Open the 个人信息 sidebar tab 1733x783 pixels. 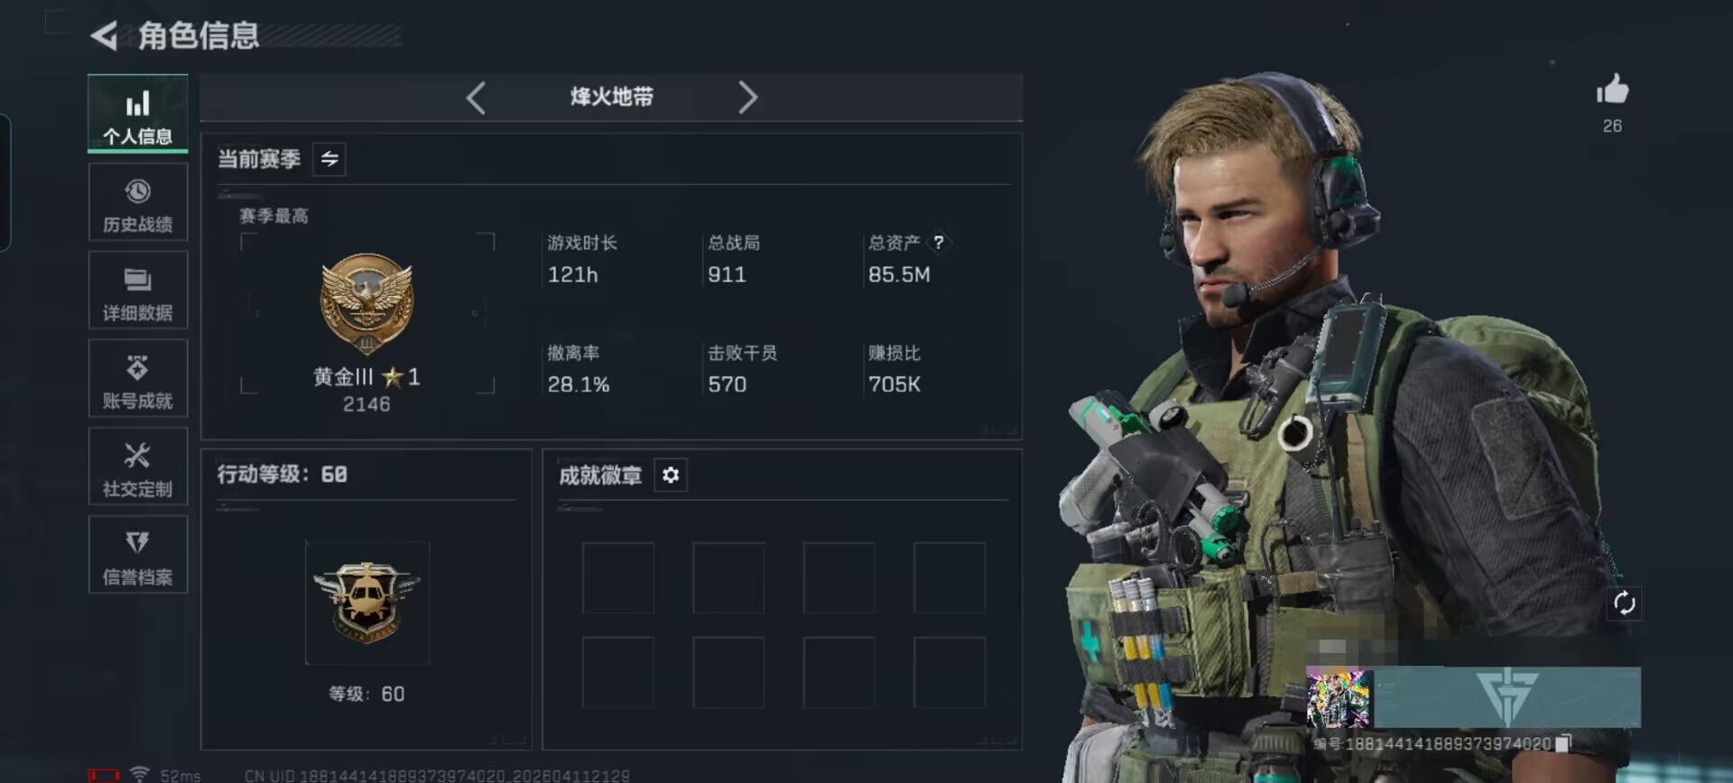click(138, 113)
